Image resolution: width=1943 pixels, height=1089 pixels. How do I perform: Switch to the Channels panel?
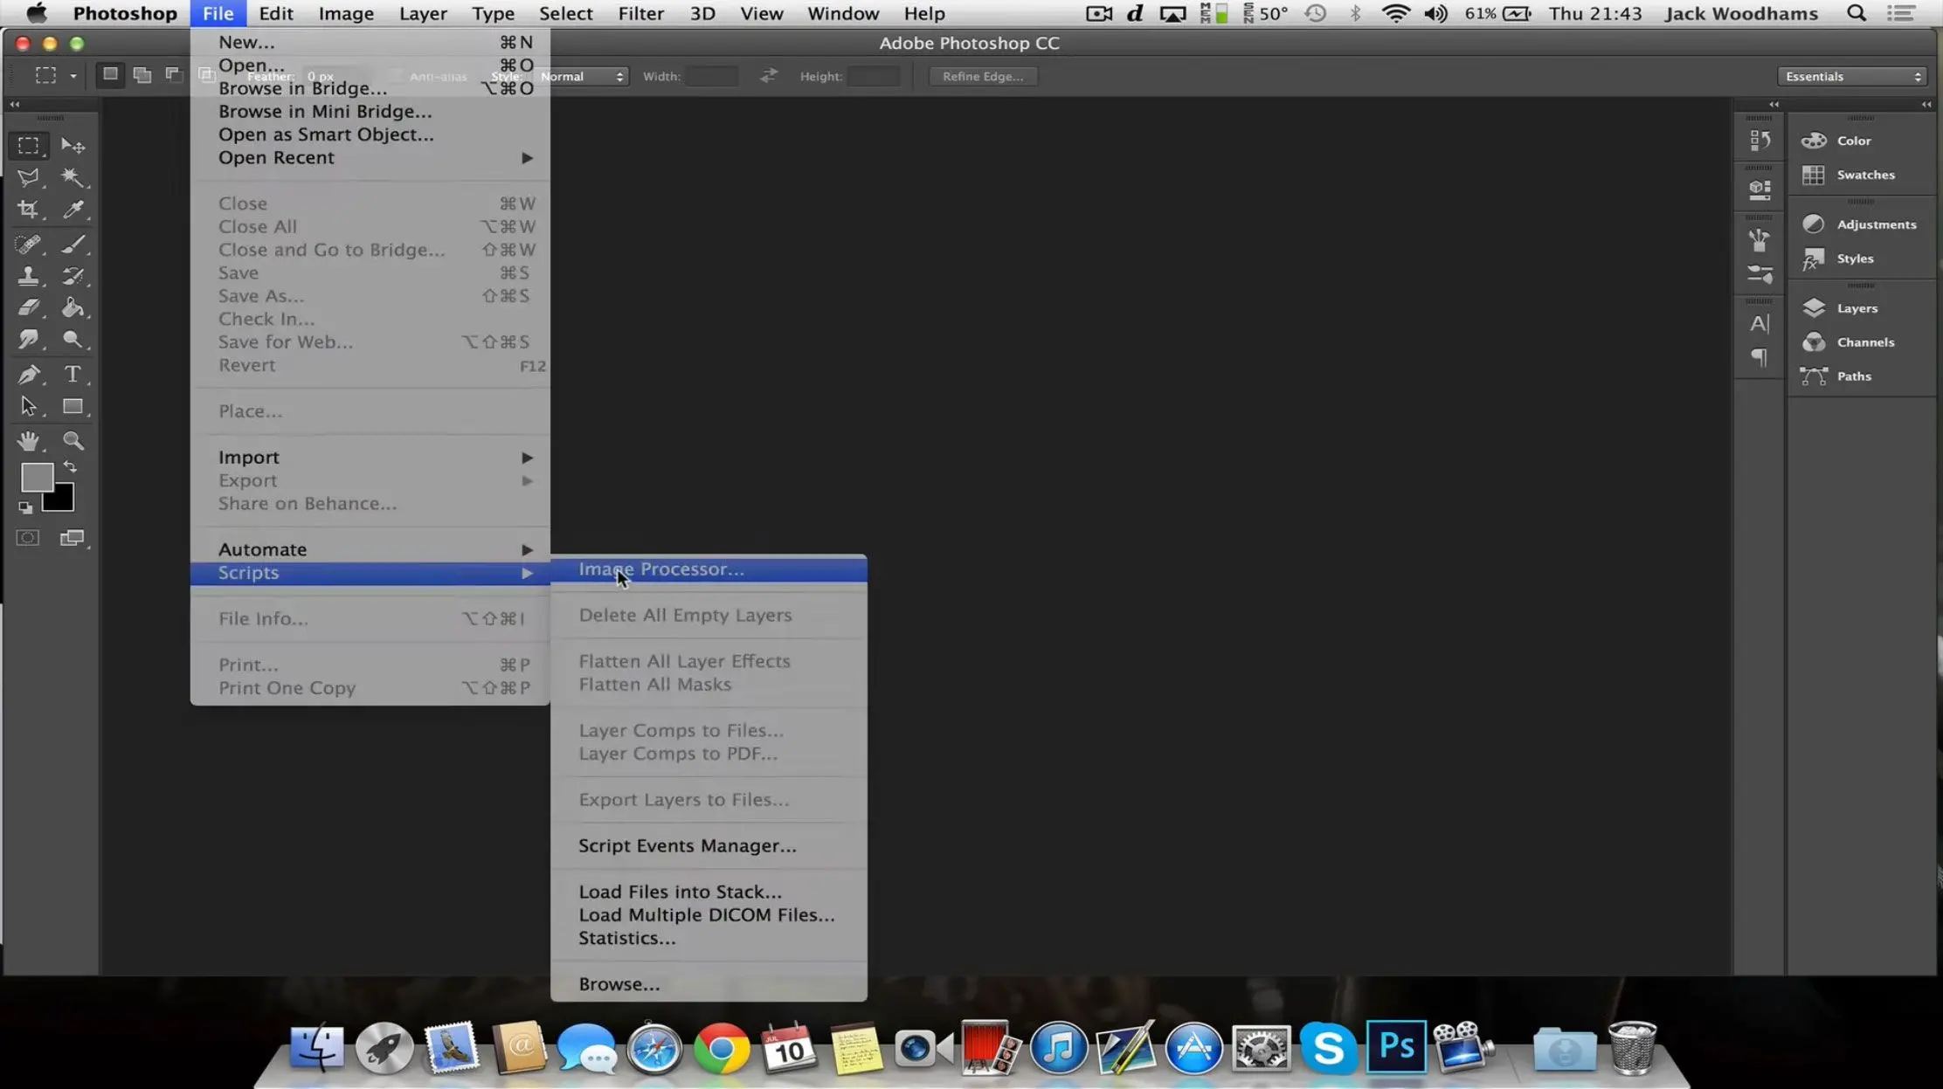(x=1864, y=341)
